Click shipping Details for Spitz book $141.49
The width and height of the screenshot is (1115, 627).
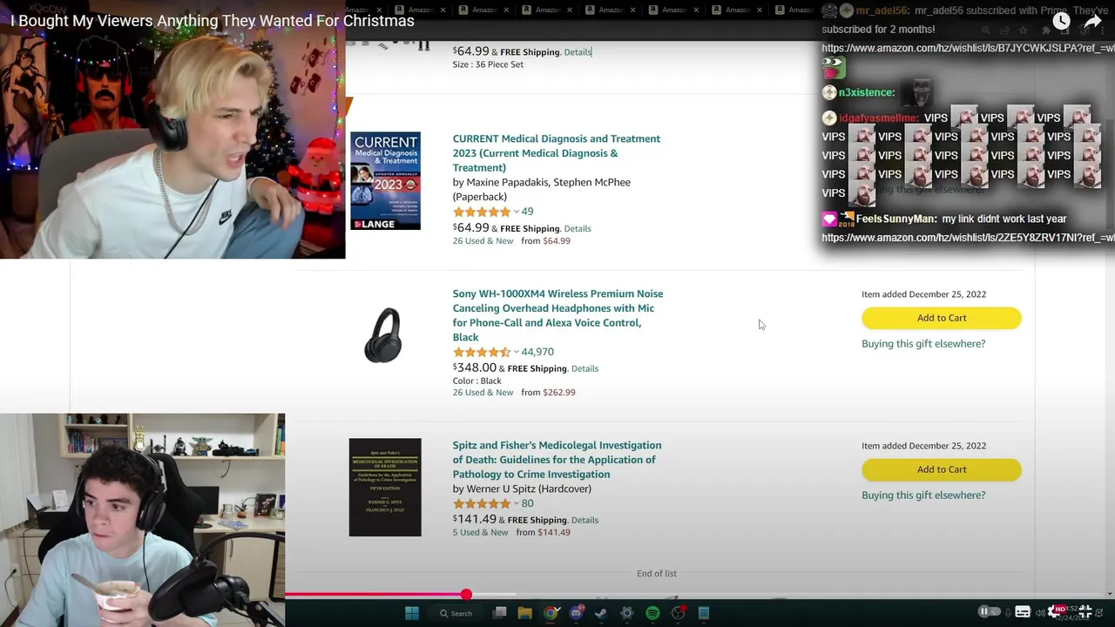click(x=585, y=521)
